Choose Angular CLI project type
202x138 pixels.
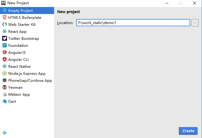(x=18, y=60)
